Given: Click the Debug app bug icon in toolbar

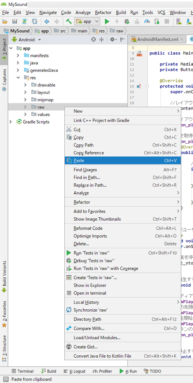Looking at the screenshot, I should point(127,21).
